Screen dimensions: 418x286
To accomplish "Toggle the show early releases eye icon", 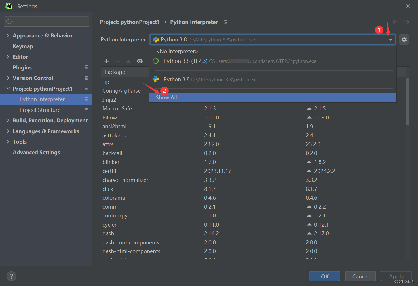I will click(140, 61).
